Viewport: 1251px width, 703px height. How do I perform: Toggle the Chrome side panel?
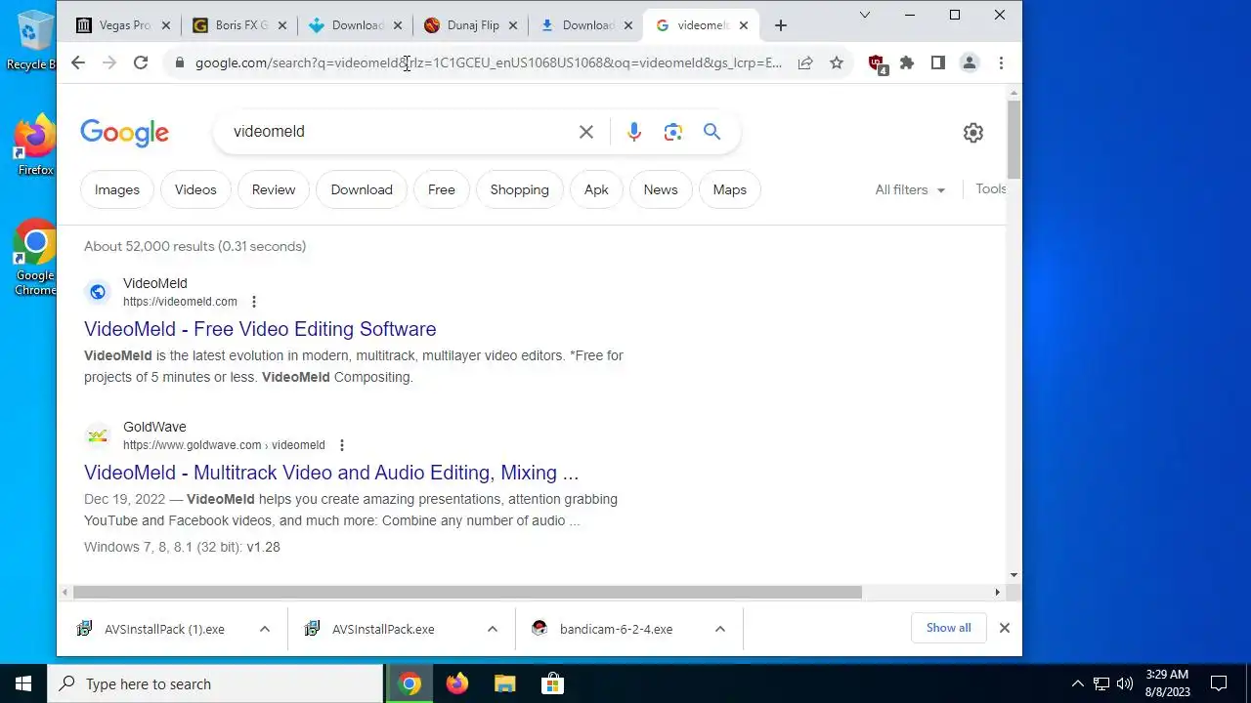coord(938,62)
